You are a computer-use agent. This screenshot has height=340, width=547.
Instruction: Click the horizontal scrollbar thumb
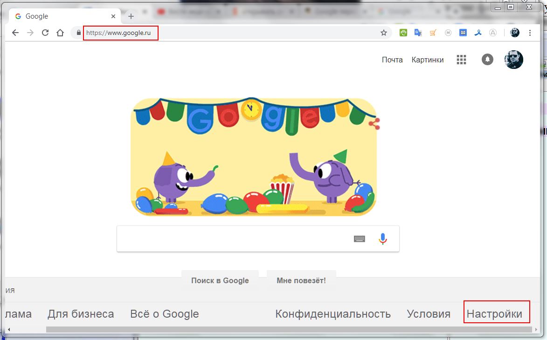288,330
